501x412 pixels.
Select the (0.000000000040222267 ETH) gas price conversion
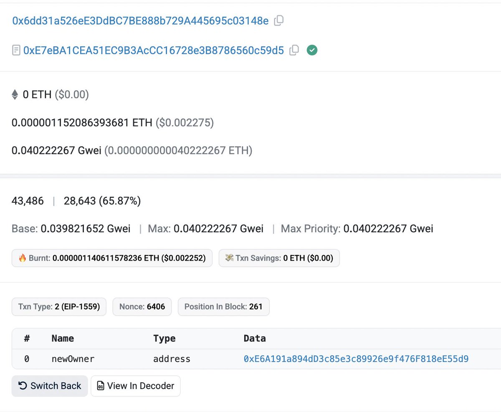[178, 150]
